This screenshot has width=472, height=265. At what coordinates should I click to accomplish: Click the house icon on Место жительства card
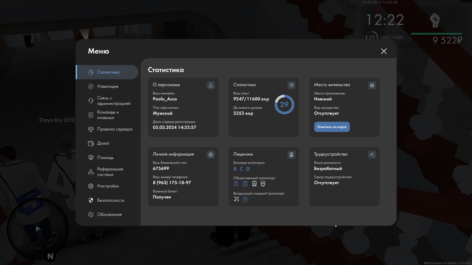372,85
